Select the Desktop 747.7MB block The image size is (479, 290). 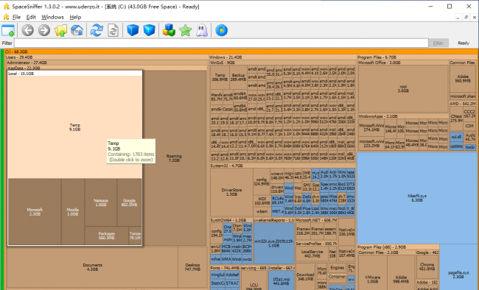[192, 267]
